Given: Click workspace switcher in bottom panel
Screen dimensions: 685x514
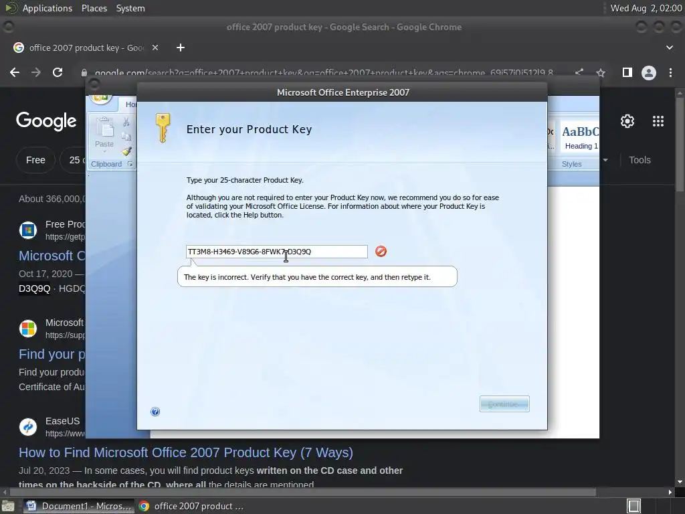Looking at the screenshot, I should (x=634, y=506).
